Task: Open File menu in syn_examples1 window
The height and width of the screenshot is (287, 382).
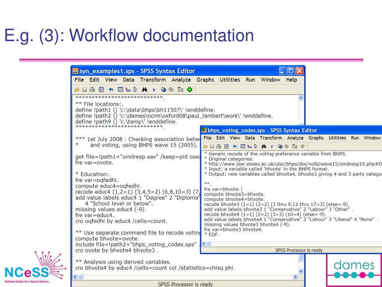Action: point(79,80)
